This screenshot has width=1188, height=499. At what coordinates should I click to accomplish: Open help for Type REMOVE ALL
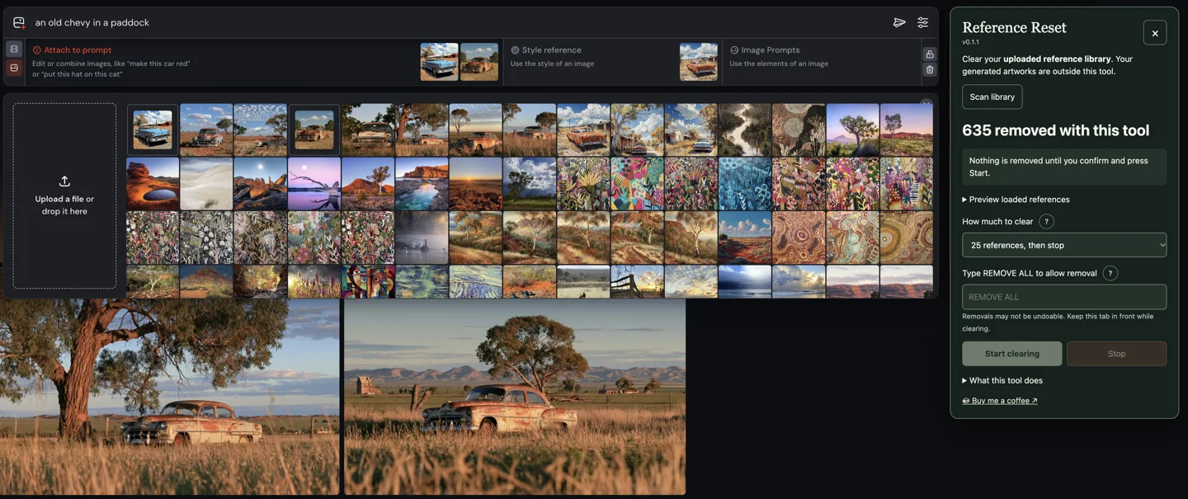[1110, 273]
